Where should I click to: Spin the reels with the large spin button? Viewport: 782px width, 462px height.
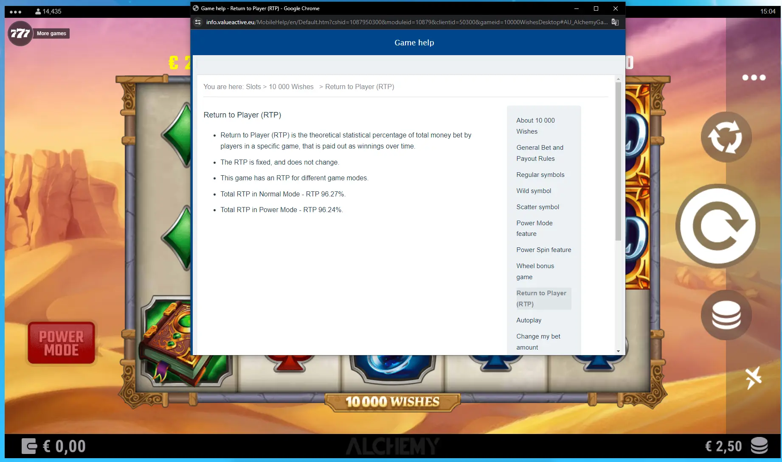(718, 226)
